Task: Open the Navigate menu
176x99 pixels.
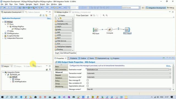Action: (29, 4)
